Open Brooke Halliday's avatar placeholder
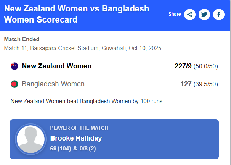The image size is (231, 165). click(31, 139)
